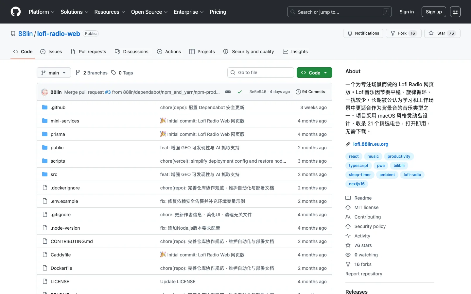Expand the commit message ellipsis icon
Viewport: 471px width, 294px height.
(x=228, y=92)
